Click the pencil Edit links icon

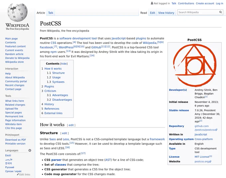coord(18,174)
